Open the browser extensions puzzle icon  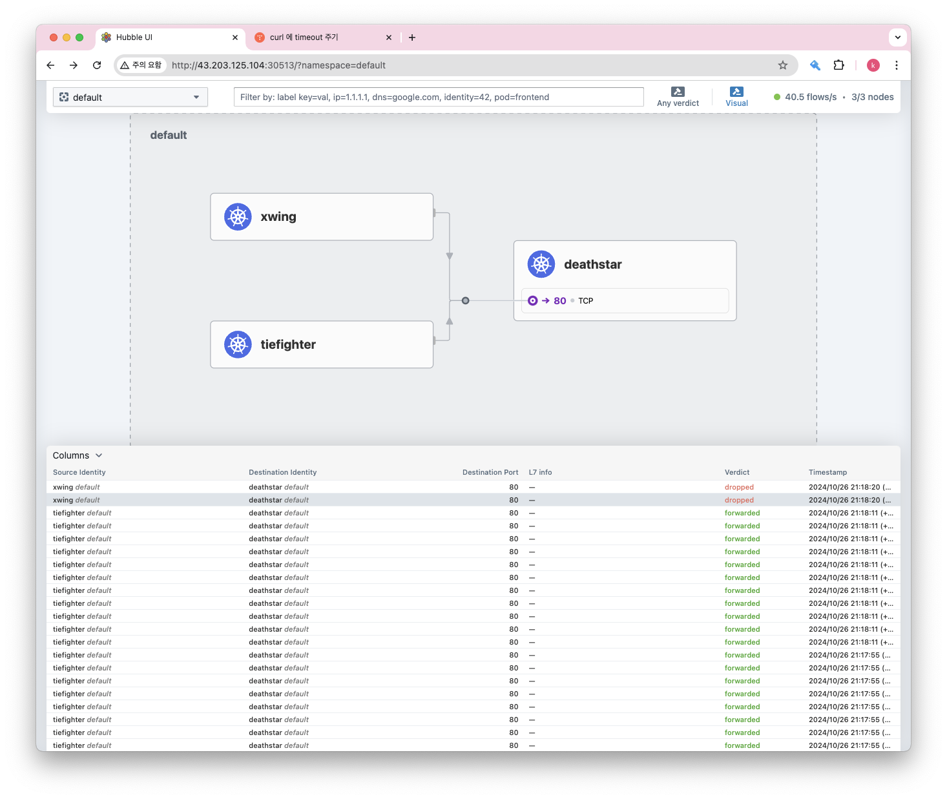[x=838, y=65]
